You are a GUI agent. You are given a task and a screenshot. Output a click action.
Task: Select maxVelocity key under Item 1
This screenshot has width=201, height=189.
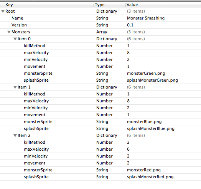click(x=36, y=101)
